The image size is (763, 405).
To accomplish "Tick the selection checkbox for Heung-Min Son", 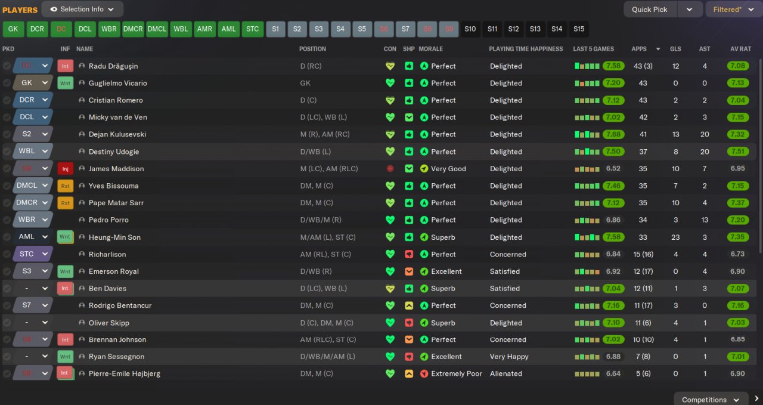I will pyautogui.click(x=7, y=237).
